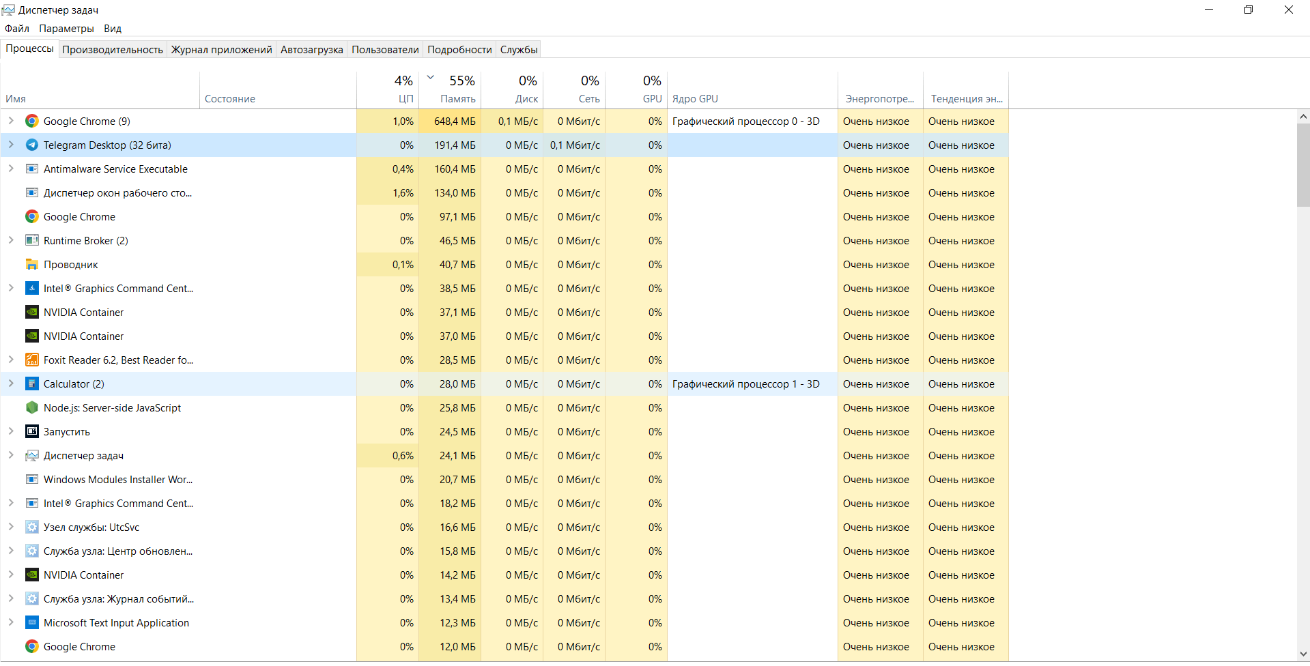This screenshot has height=666, width=1310.
Task: Click the Google Chrome icon with 97,1 МБ
Action: point(31,217)
